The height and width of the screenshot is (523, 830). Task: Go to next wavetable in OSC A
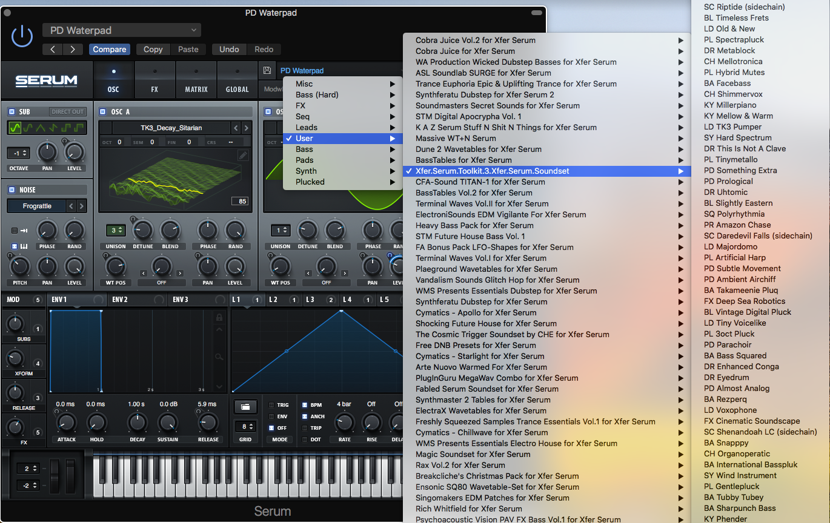coord(246,128)
